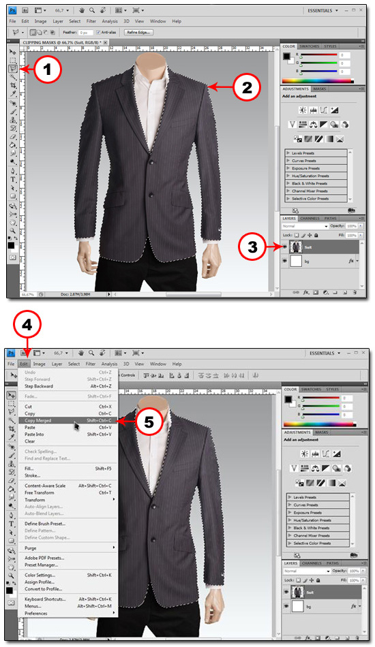Screen dimensions: 375x647
Task: Pick the Paint Bucket tool in upper window
Action: 13,145
